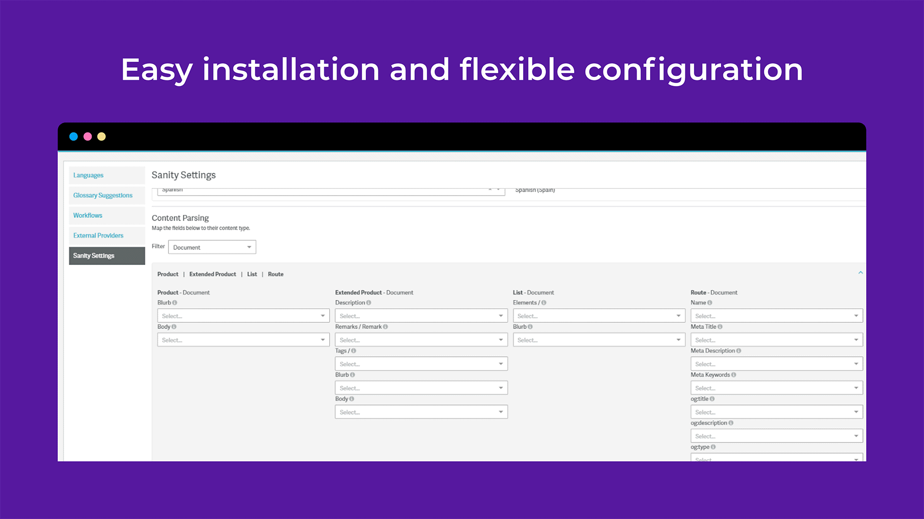Open Extended Product Blurb select dropdown

421,388
